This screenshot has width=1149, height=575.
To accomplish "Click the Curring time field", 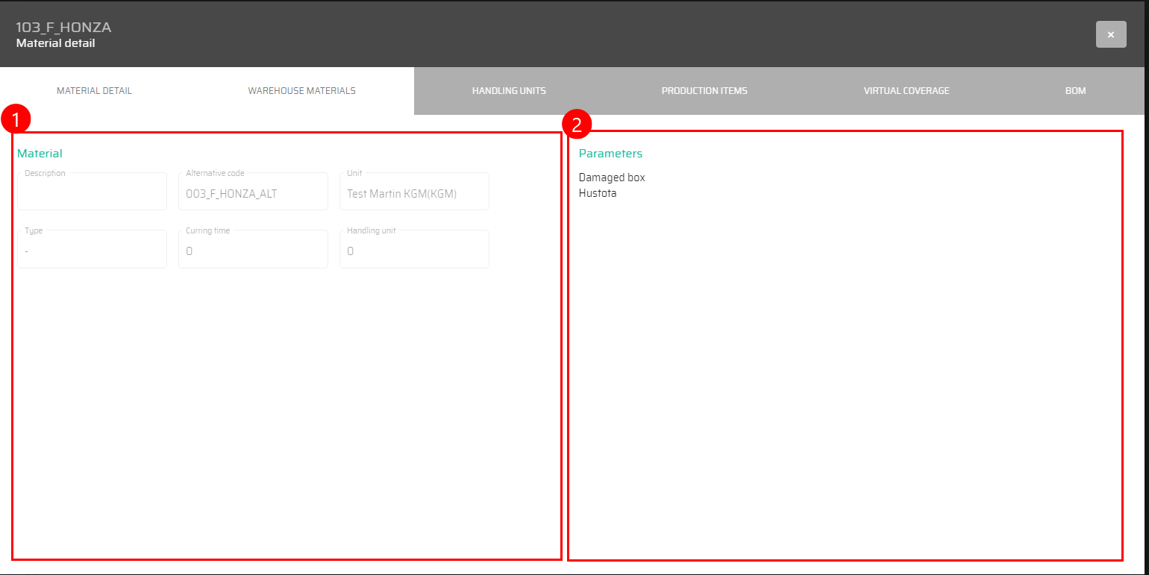I will (253, 251).
